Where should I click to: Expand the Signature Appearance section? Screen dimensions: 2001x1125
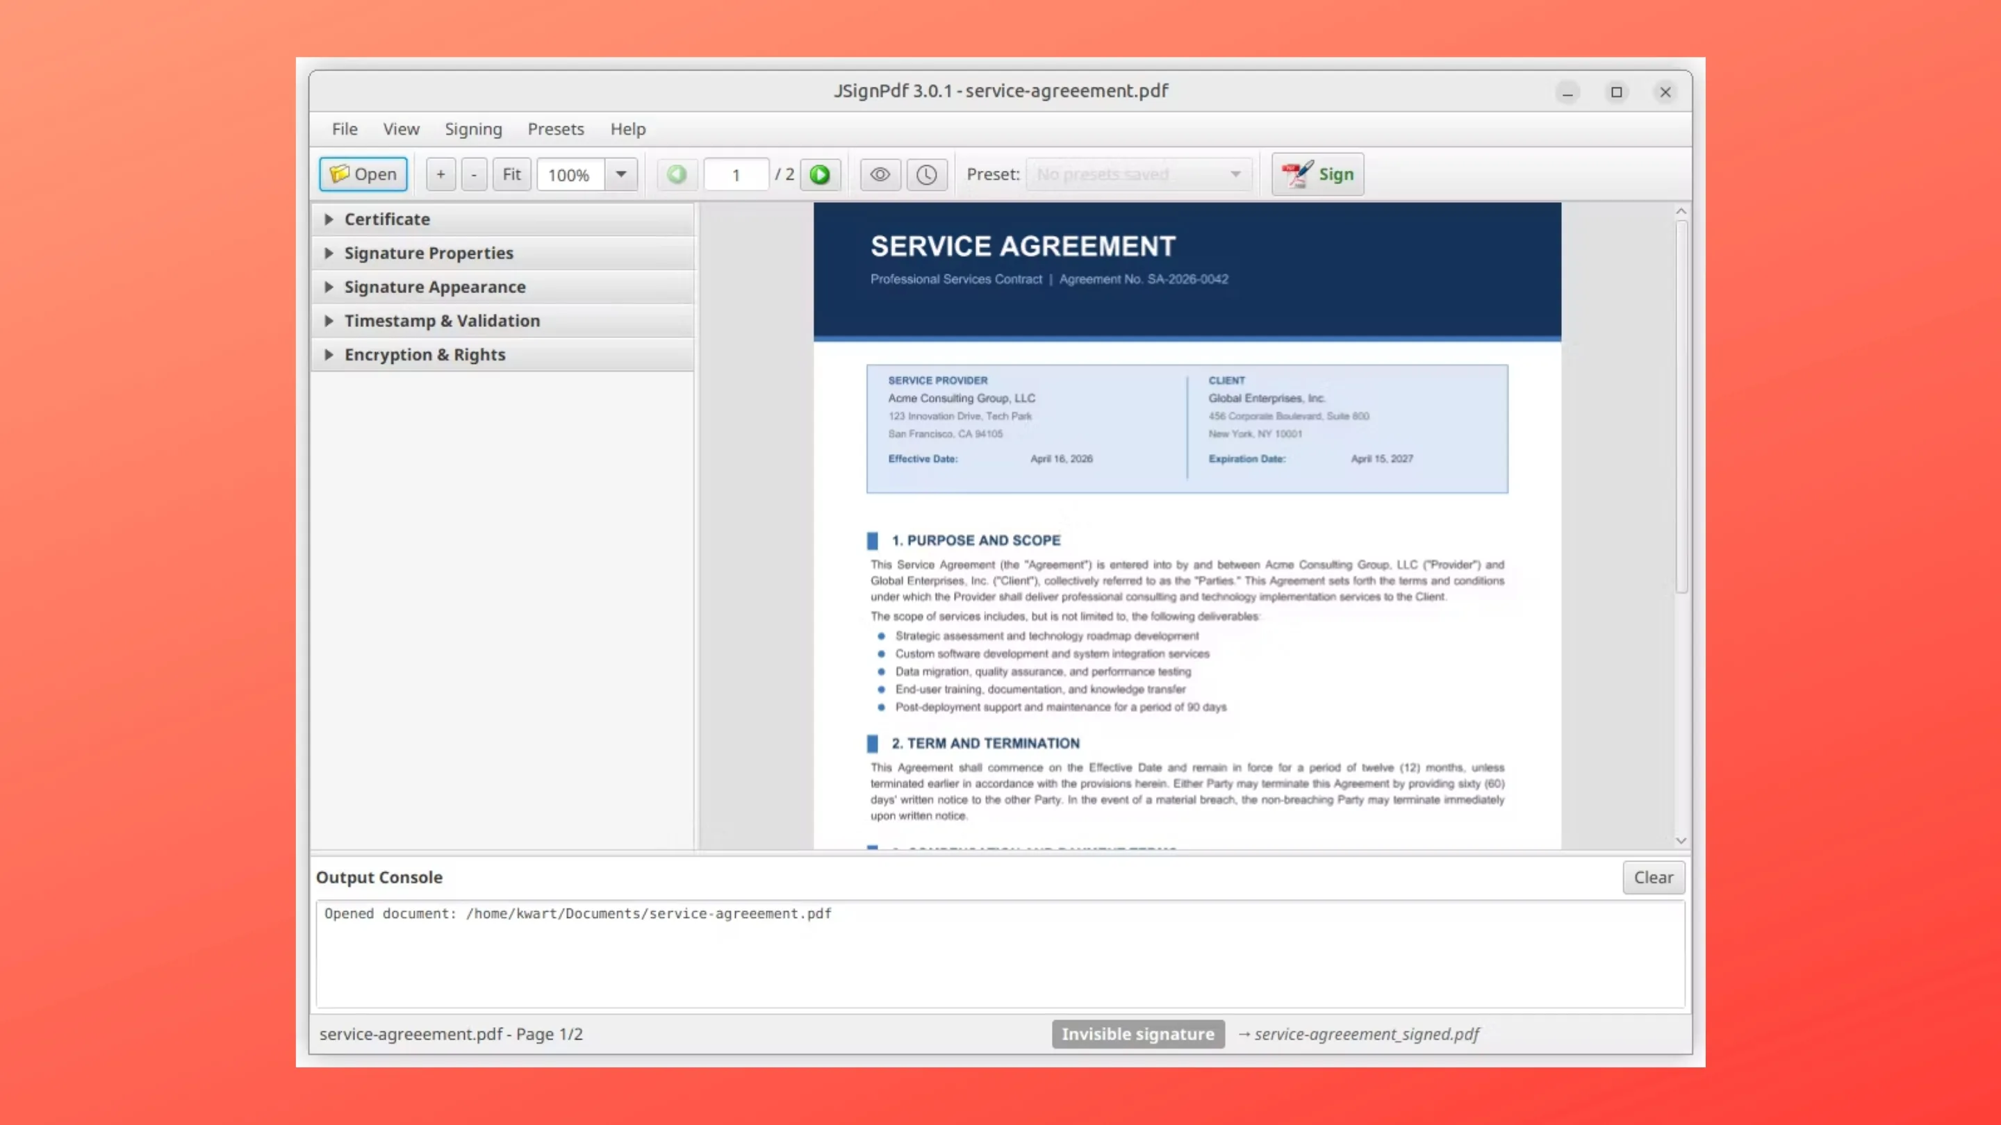pos(502,287)
